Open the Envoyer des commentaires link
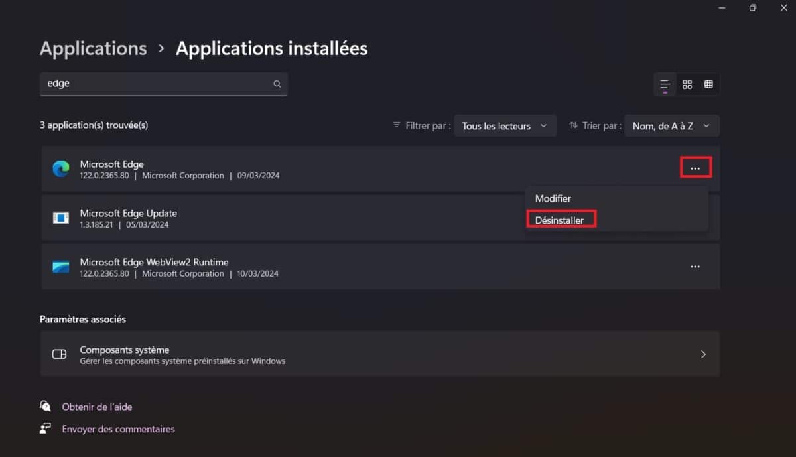This screenshot has height=457, width=796. (119, 429)
